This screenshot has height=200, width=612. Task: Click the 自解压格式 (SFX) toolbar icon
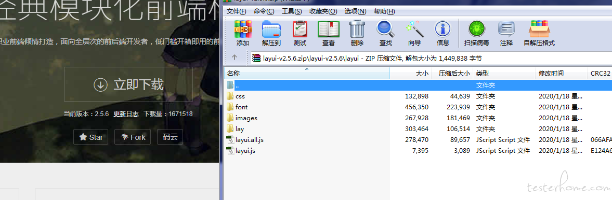point(539,29)
